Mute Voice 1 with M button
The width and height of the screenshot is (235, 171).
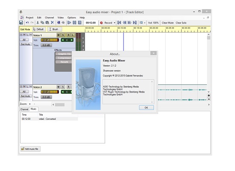coord(59,35)
